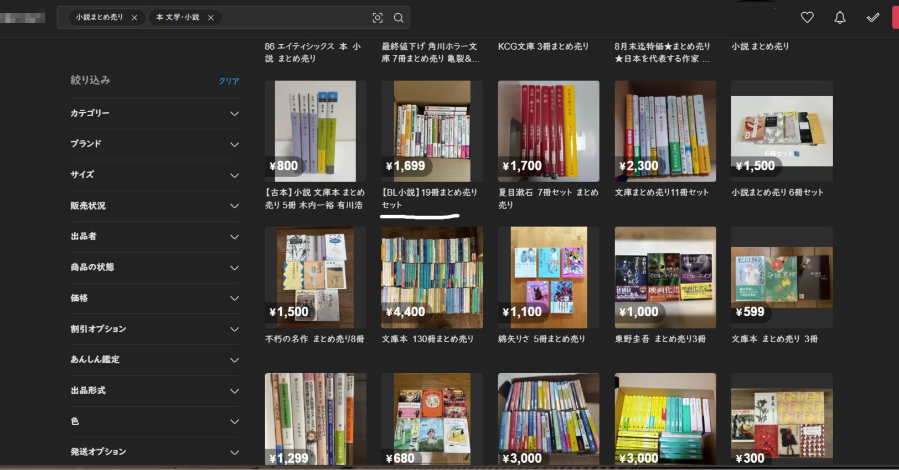
Task: Expand the 販売状況 filter
Action: click(x=155, y=206)
